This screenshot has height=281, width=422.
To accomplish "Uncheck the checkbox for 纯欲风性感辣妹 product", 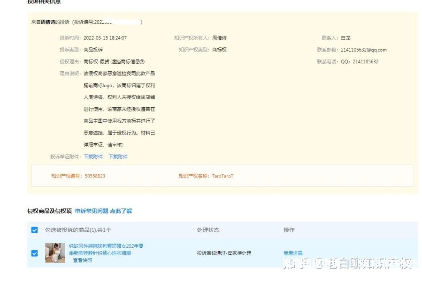I will click(x=34, y=253).
